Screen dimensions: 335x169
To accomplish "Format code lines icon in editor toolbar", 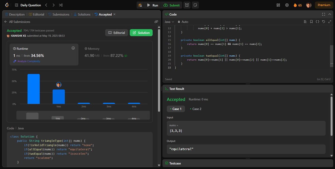I will point(305,21).
